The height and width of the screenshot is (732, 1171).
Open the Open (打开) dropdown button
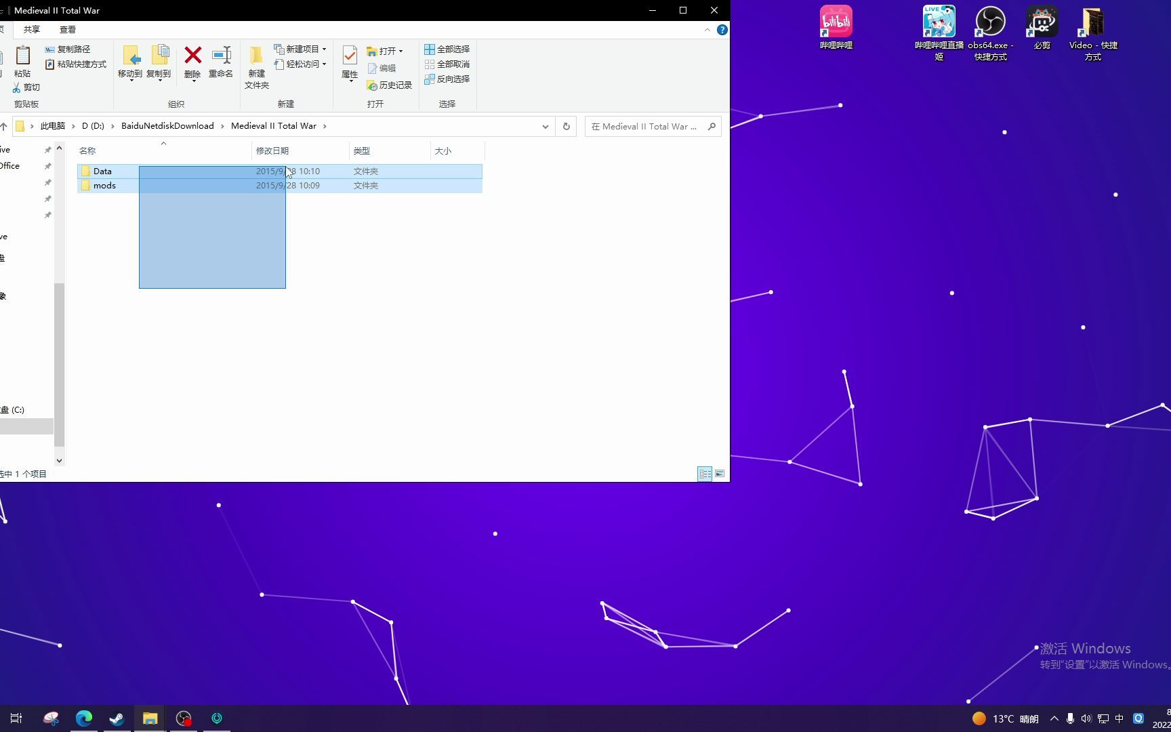coord(385,51)
